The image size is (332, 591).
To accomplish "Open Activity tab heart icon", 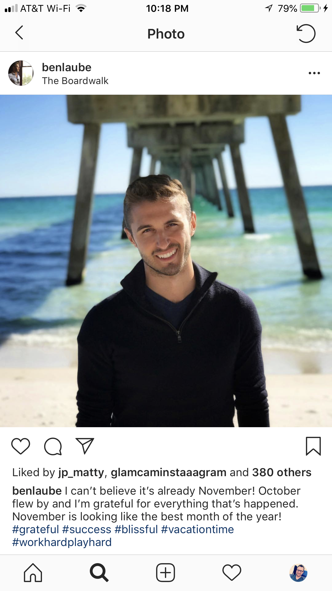I will tap(232, 573).
